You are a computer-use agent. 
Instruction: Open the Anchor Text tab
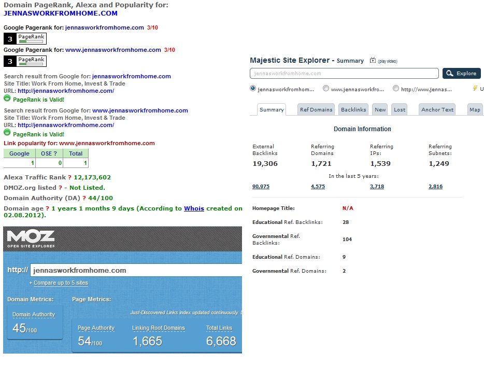(x=437, y=109)
